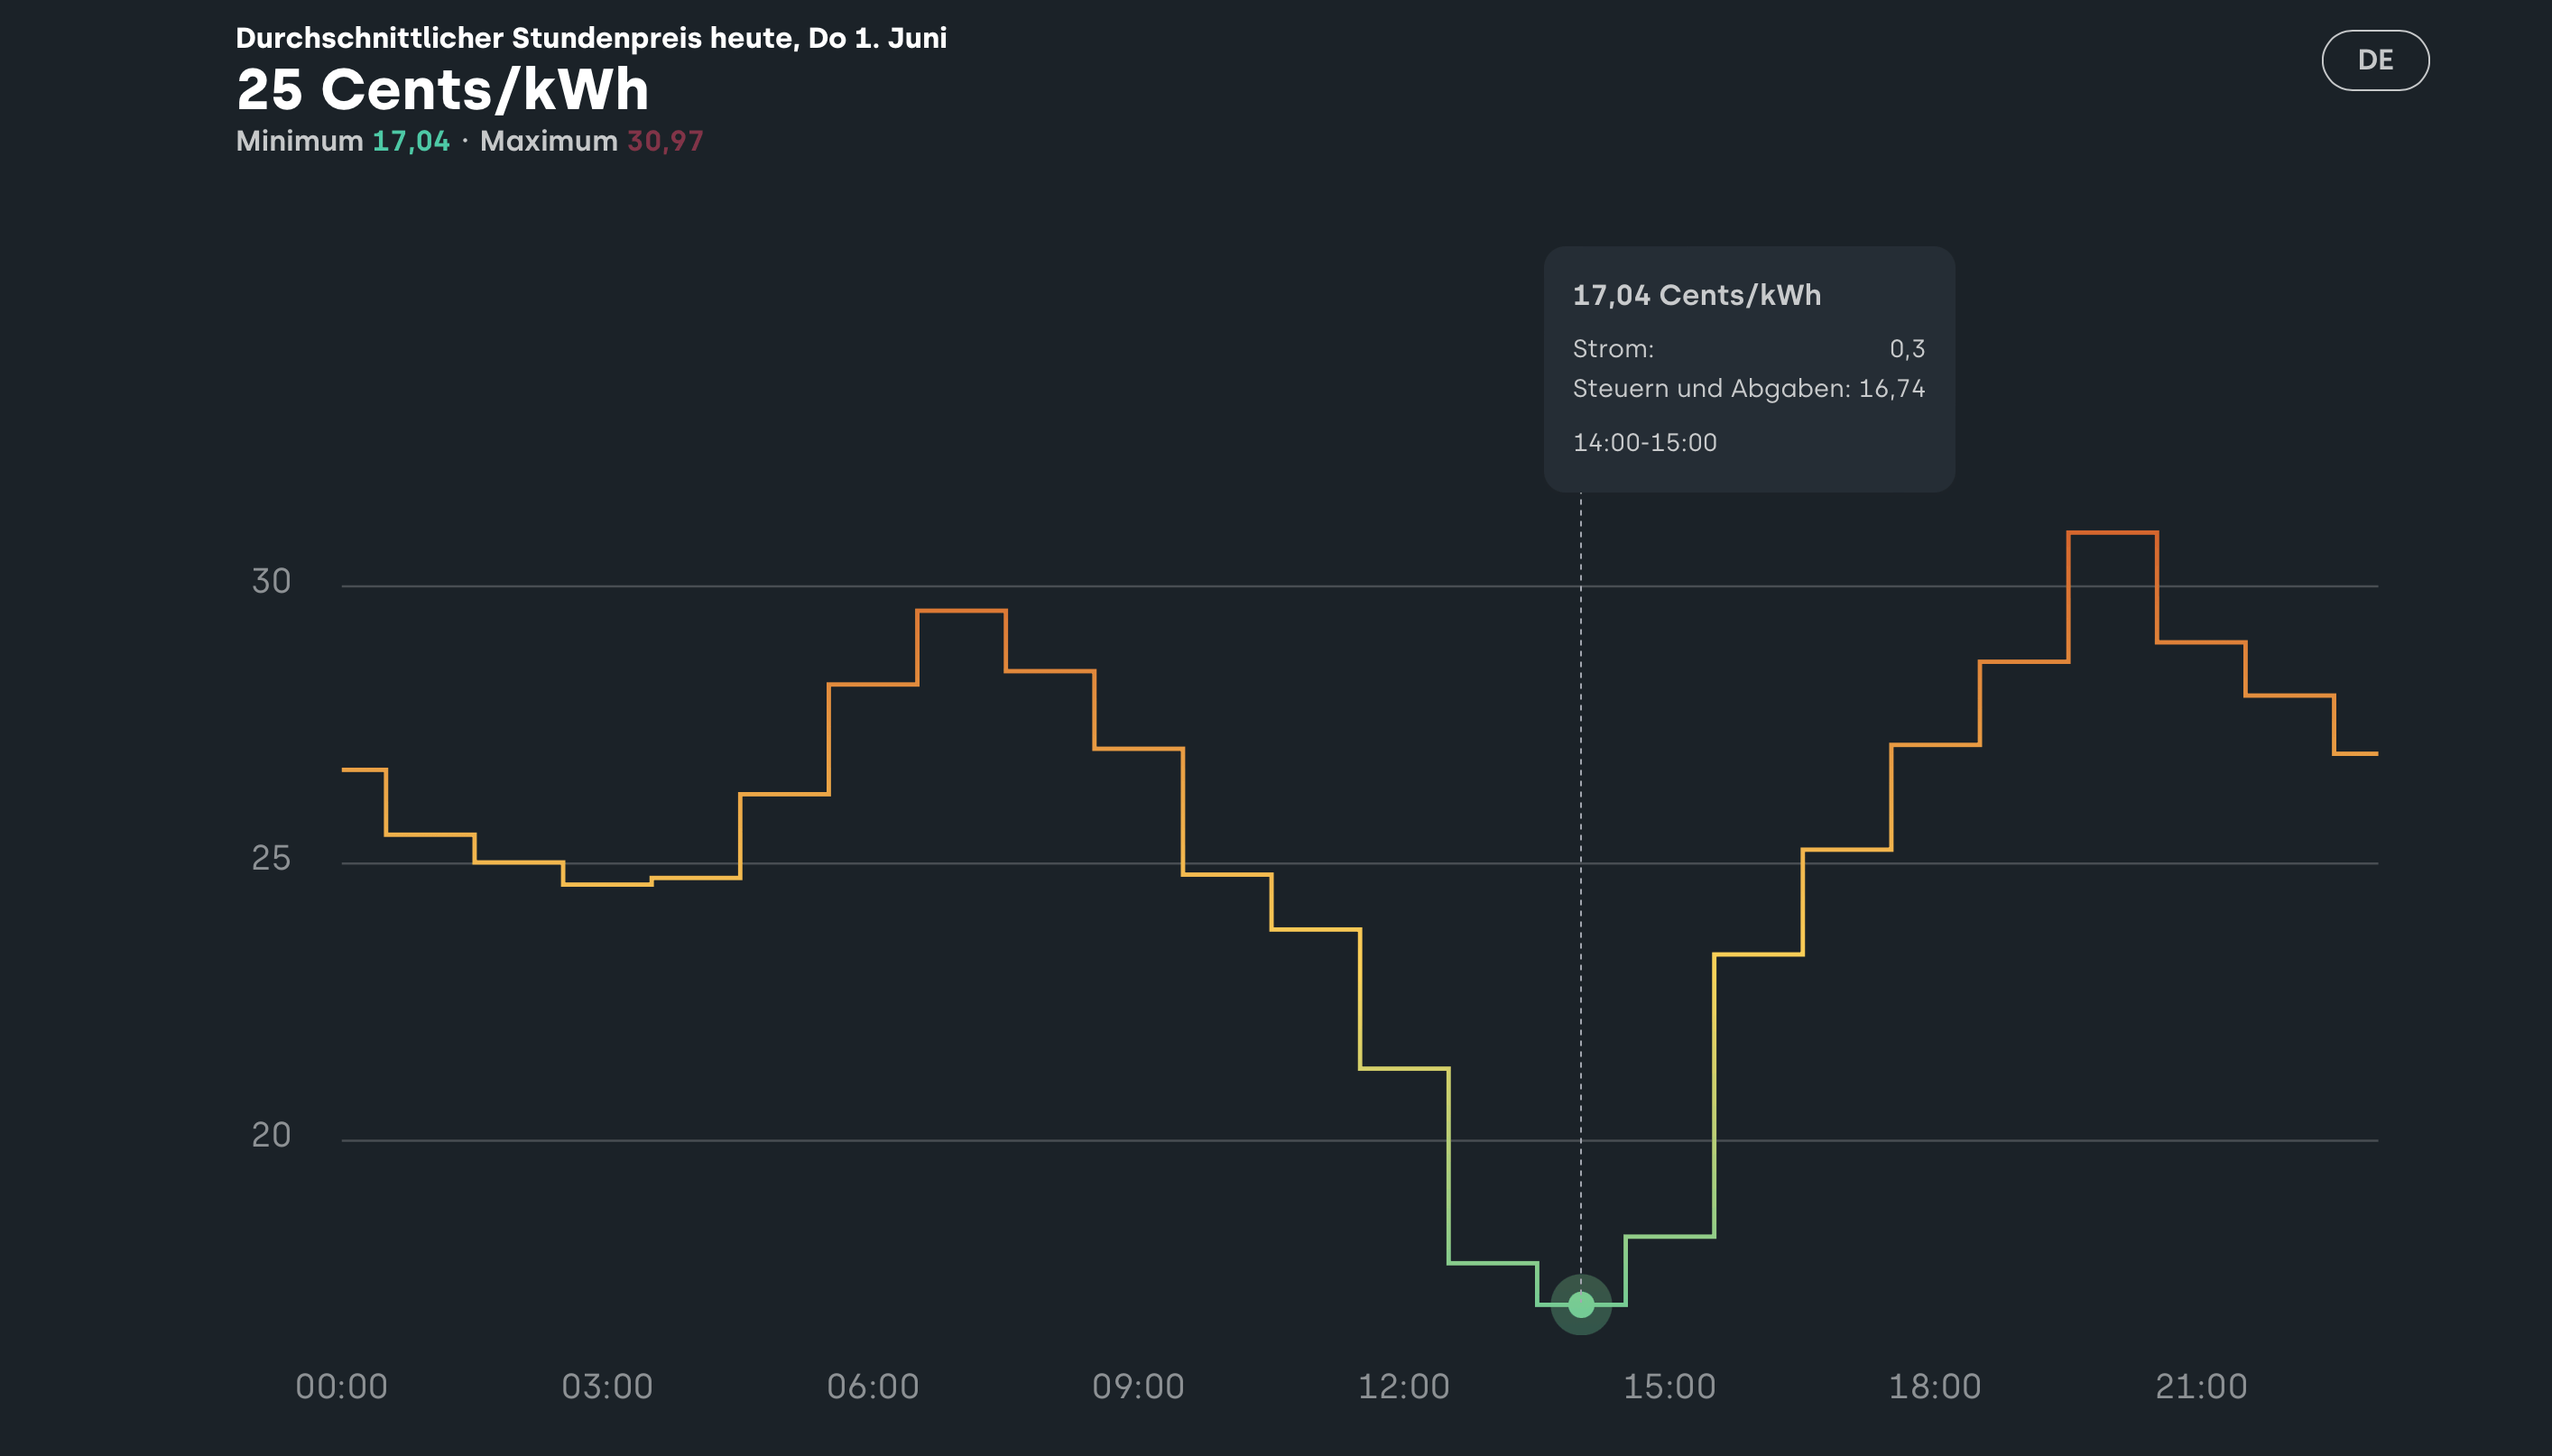Click the 12:00 time axis label
This screenshot has height=1456, width=2552.
click(1403, 1386)
